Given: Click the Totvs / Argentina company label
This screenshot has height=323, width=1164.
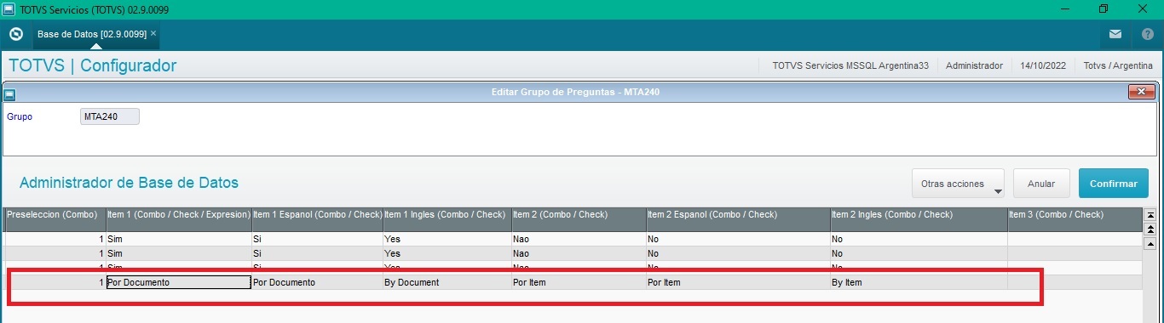Looking at the screenshot, I should [x=1118, y=65].
